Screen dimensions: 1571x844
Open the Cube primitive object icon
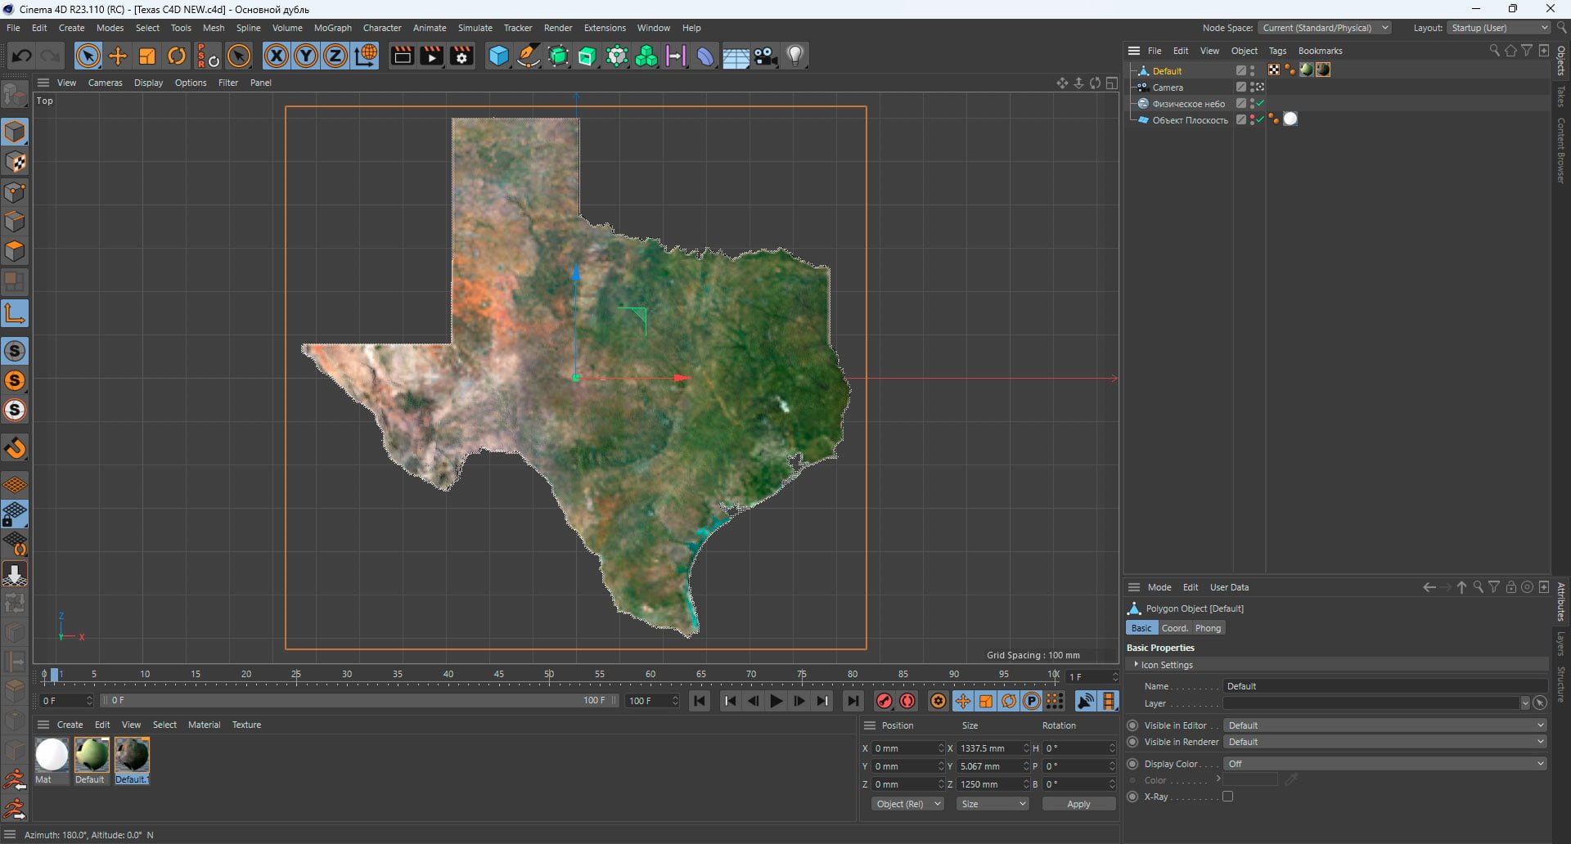498,56
